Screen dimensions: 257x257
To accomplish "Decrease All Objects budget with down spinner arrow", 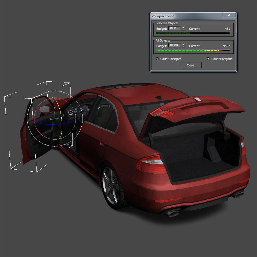I will pos(183,46).
